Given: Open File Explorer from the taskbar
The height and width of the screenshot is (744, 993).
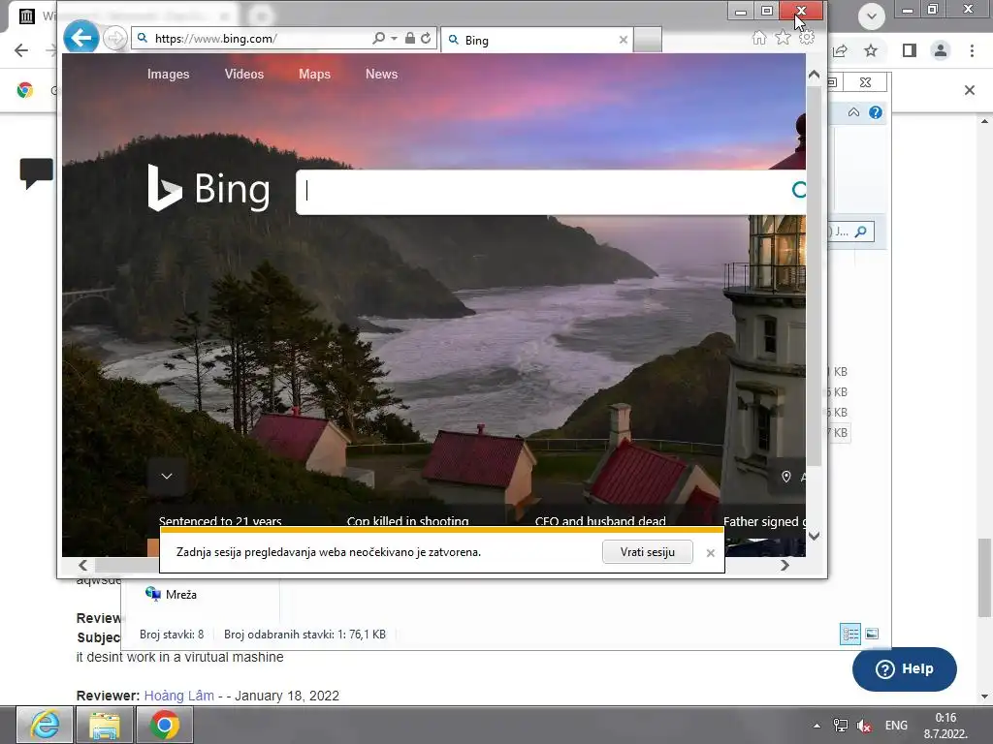Looking at the screenshot, I should [x=105, y=725].
